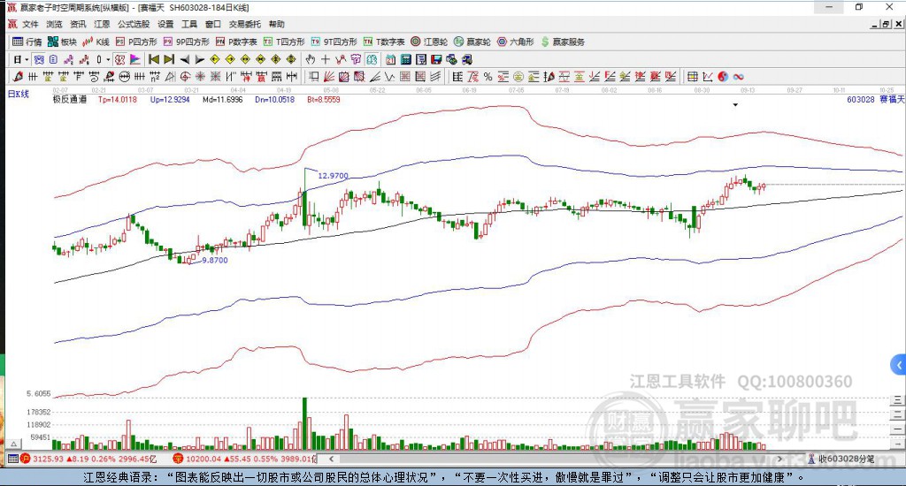Open the 9T四方形 tool
This screenshot has width=906, height=486.
(x=334, y=42)
